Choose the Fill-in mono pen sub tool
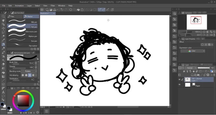The width and height of the screenshot is (216, 115). point(22,30)
